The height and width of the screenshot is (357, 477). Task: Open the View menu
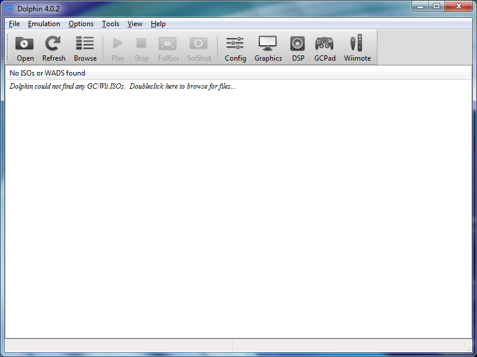tap(135, 24)
